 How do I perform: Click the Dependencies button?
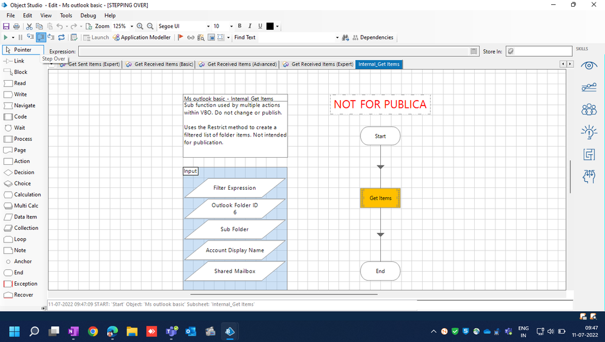(x=372, y=38)
